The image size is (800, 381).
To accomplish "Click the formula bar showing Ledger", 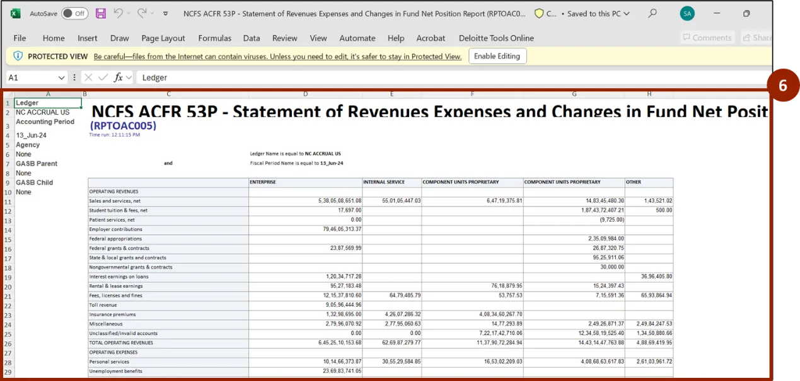I will click(x=441, y=77).
